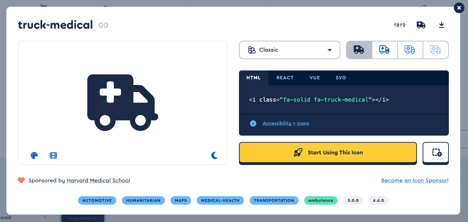Close the icon detail modal
The width and height of the screenshot is (468, 222).
point(459,8)
